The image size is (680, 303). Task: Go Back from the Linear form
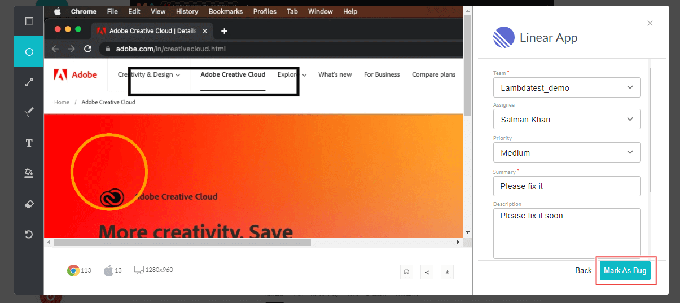pos(583,271)
